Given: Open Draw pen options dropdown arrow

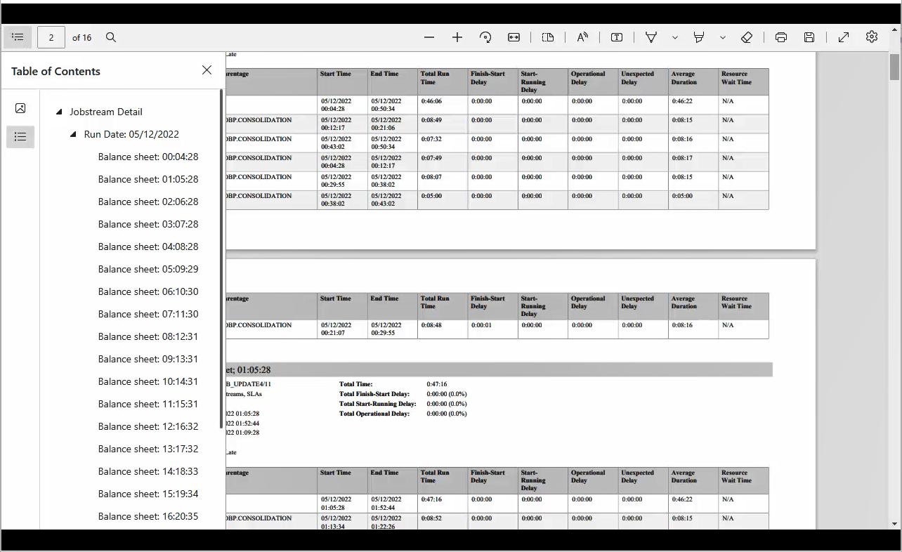Looking at the screenshot, I should click(x=675, y=37).
